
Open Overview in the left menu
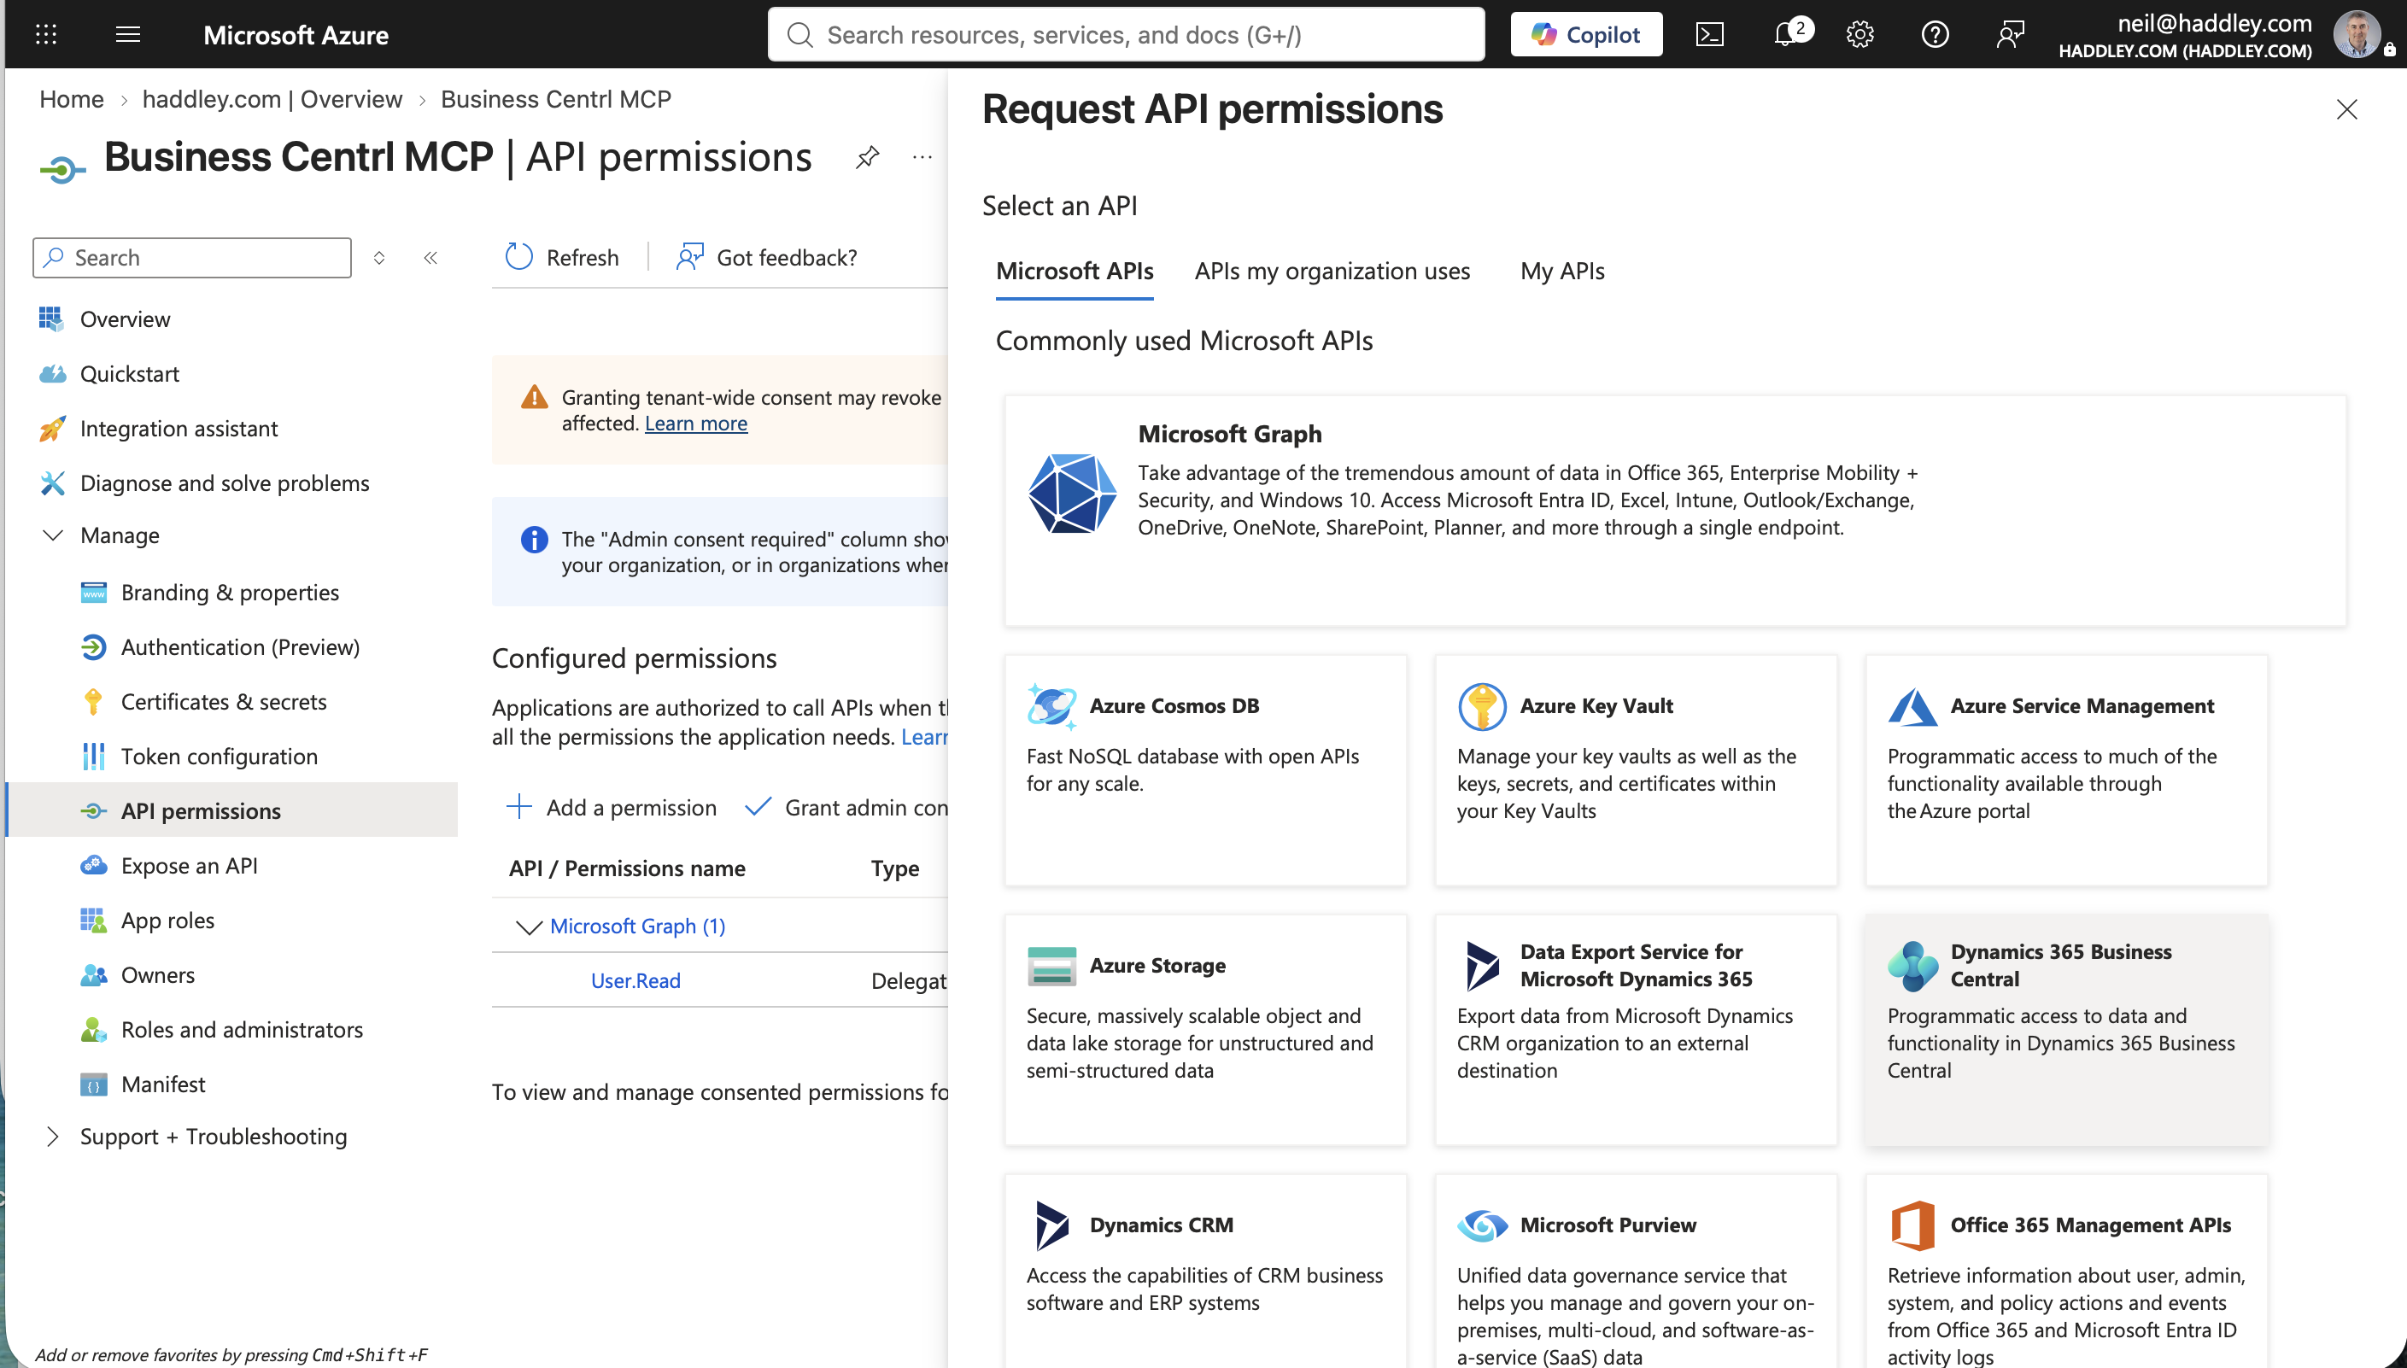[x=125, y=319]
